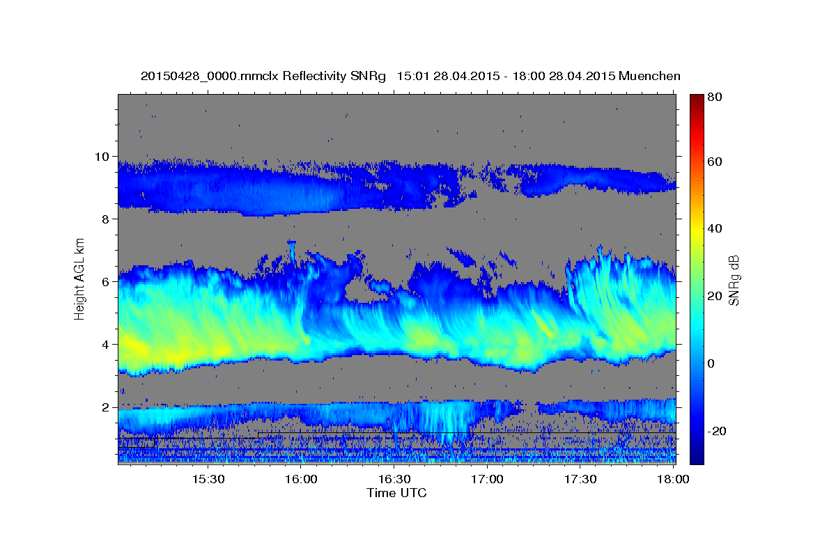The image size is (836, 557).
Task: Click the 'Muenchen' location in the title
Action: click(x=649, y=76)
